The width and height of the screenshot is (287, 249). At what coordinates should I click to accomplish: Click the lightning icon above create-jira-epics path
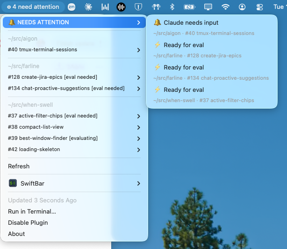click(x=158, y=45)
